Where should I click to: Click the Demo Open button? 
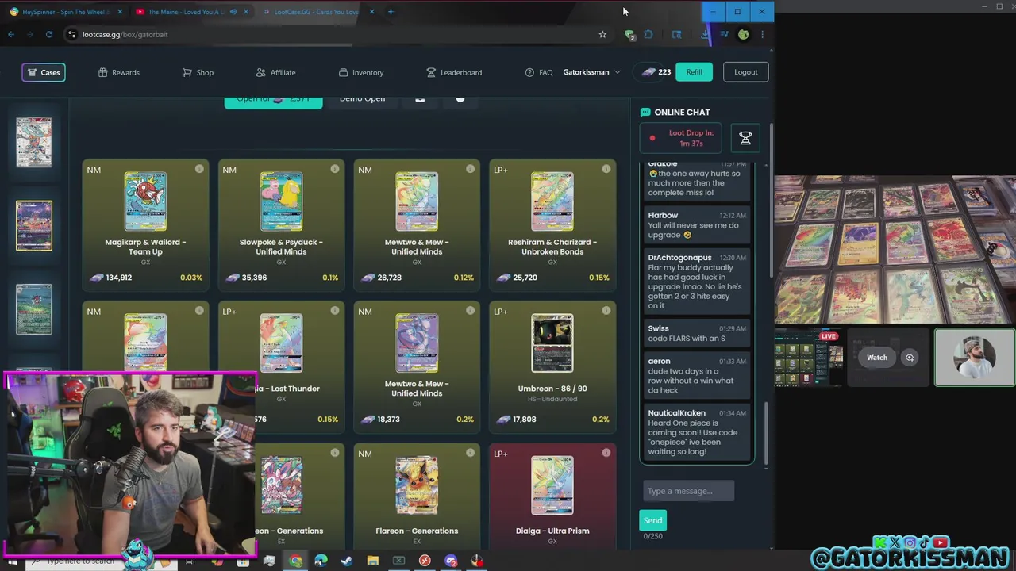[x=362, y=100]
